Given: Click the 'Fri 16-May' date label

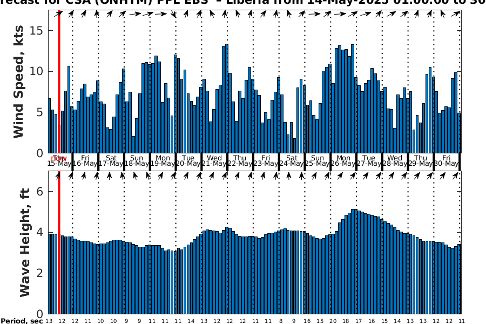Looking at the screenshot, I should pos(85,160).
